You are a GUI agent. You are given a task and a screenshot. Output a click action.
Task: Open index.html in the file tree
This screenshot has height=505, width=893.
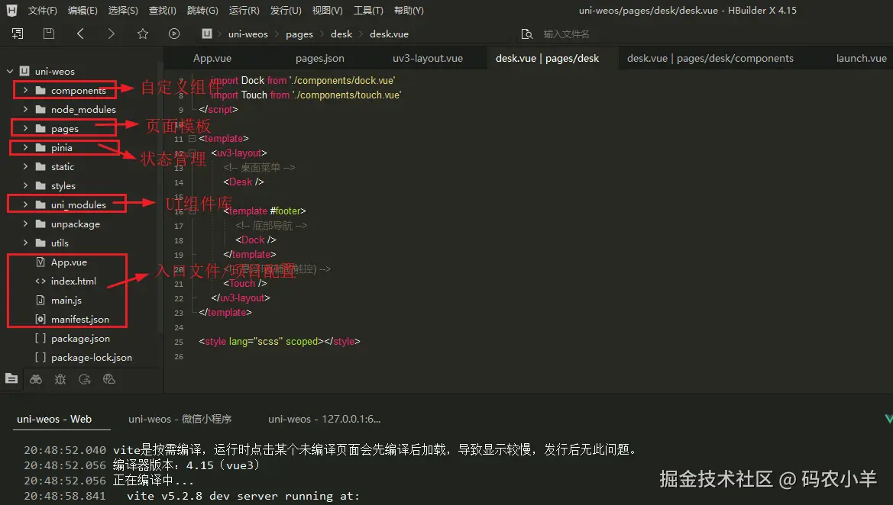coord(73,281)
